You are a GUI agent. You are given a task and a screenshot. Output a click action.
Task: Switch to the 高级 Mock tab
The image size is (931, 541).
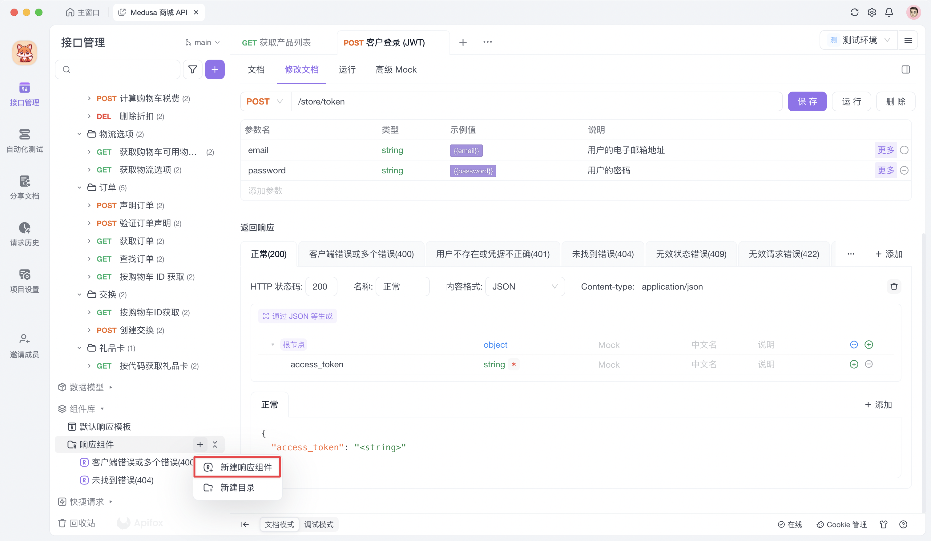[396, 69]
